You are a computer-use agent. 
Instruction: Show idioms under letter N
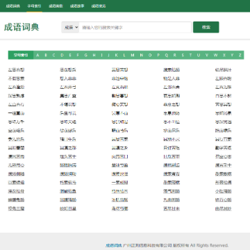pos(142,55)
